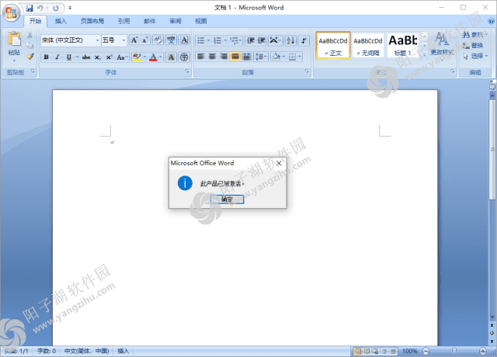Viewport: 497px width, 357px height.
Task: Click the Shrink Font icon
Action: click(x=145, y=40)
